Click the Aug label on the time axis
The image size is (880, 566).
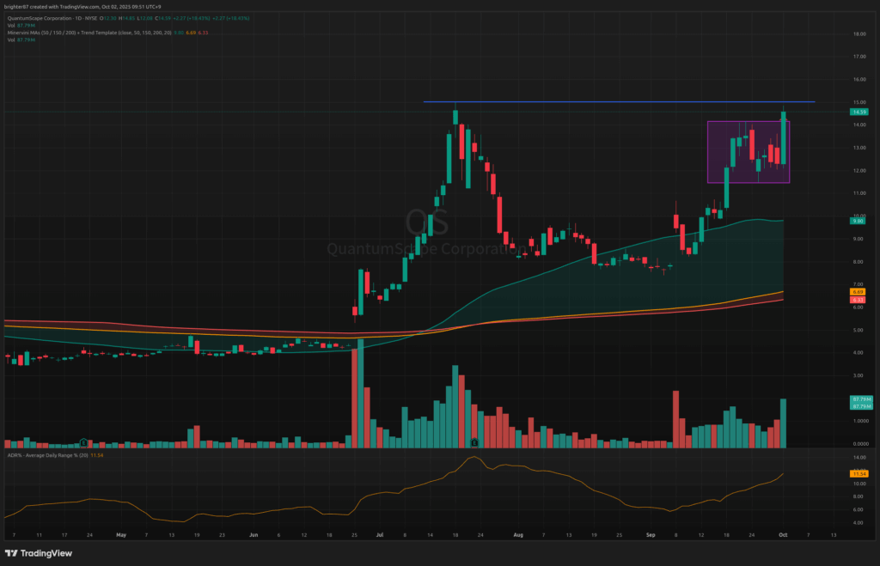[516, 533]
